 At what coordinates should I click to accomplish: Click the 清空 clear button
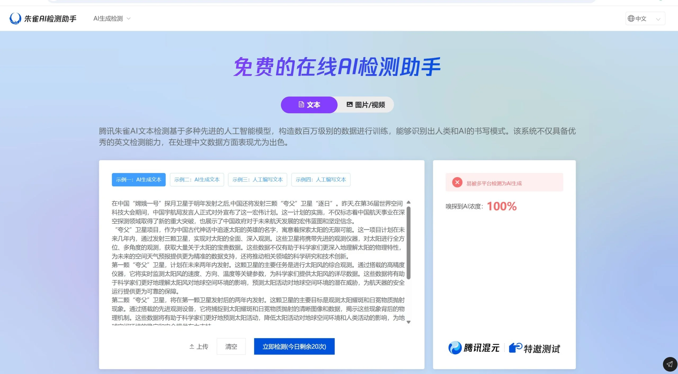pyautogui.click(x=231, y=346)
